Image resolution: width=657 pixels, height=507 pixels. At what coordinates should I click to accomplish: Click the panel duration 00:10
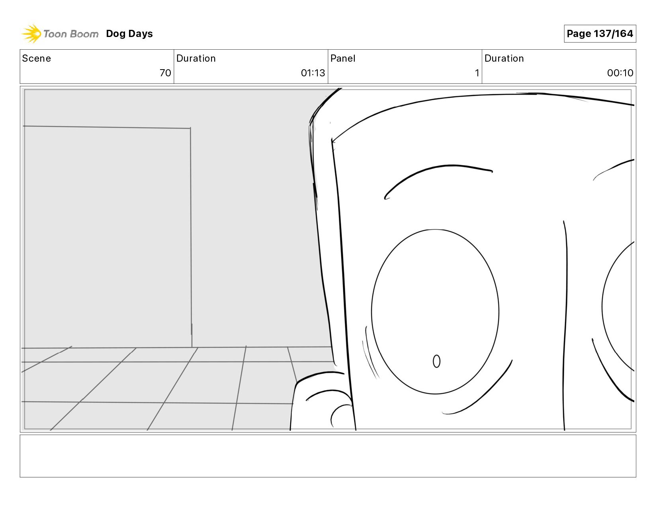(x=620, y=73)
